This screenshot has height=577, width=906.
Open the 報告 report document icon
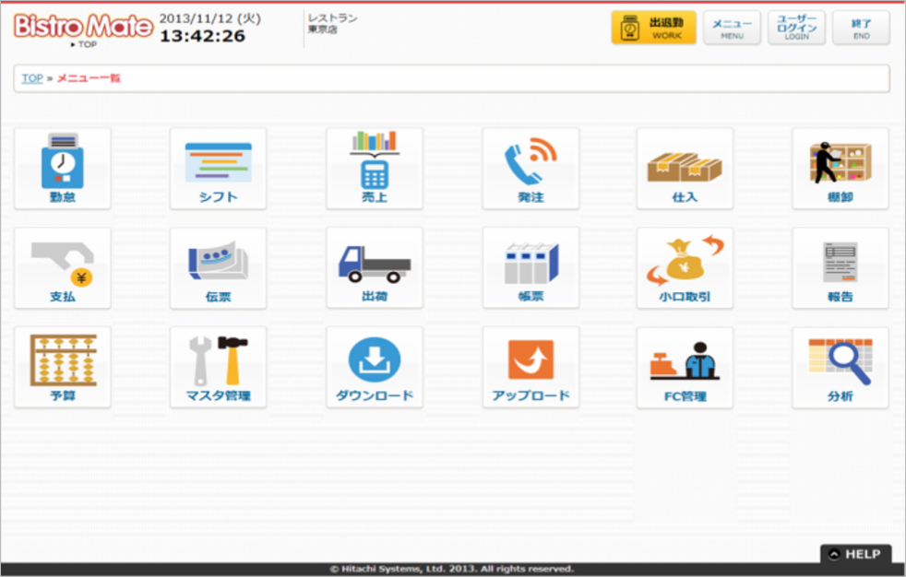click(840, 268)
